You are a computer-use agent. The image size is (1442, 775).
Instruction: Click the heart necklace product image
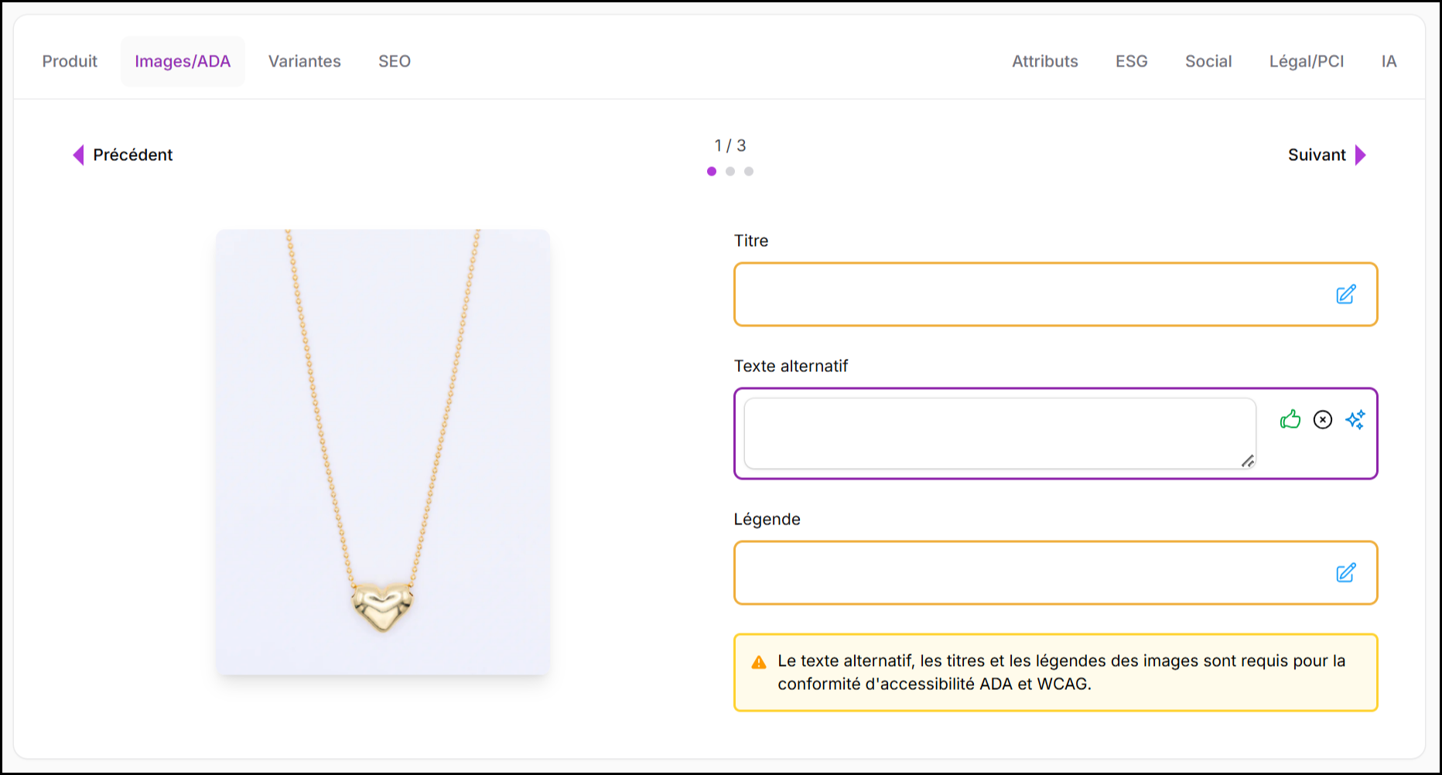coord(383,452)
